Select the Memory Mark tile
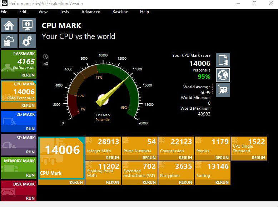 (19, 164)
